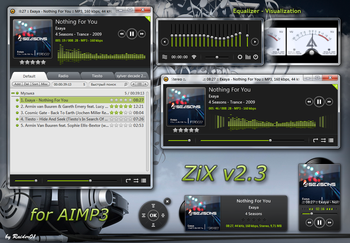Click the vertical bars icon in equalizer window

click(x=248, y=57)
